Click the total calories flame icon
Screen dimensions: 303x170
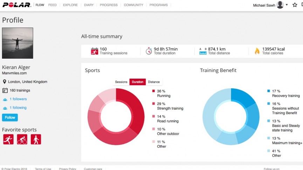[257, 51]
